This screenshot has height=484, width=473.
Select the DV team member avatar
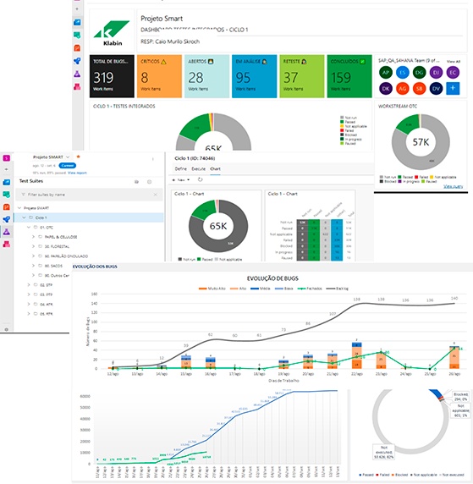pyautogui.click(x=436, y=89)
